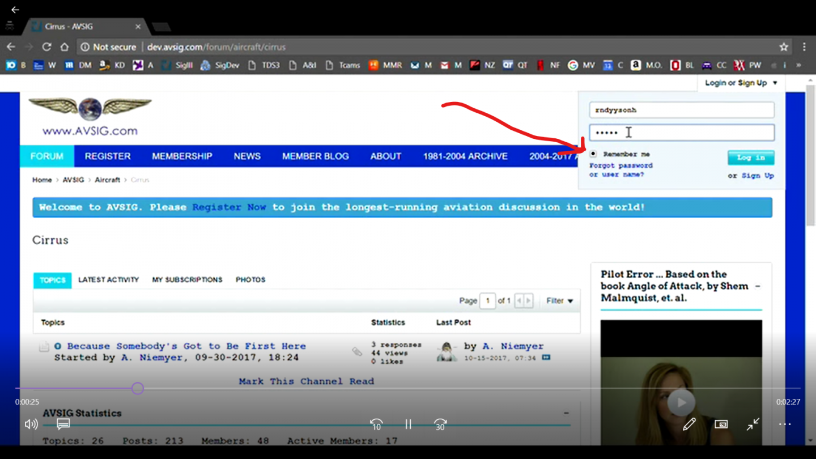This screenshot has width=816, height=459.
Task: Click the page number input box
Action: pyautogui.click(x=487, y=301)
